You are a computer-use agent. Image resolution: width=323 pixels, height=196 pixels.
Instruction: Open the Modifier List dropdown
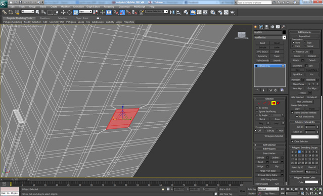[270, 37]
